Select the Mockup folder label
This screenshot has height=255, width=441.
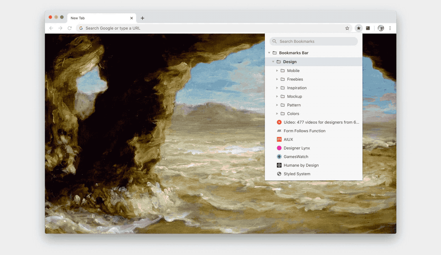(x=295, y=96)
